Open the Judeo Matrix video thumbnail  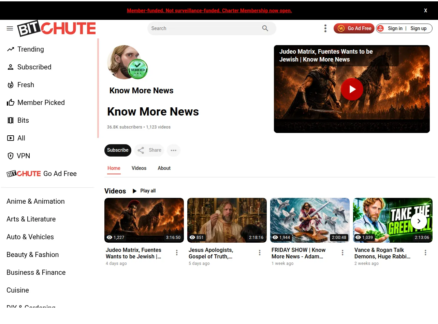[144, 220]
